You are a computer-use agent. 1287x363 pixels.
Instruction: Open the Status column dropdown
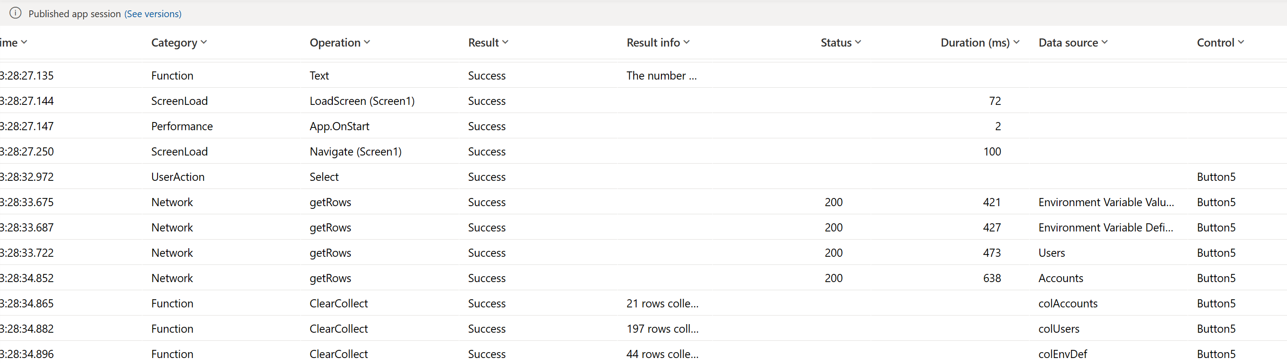tap(858, 42)
